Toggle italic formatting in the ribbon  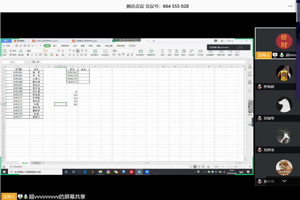(x=31, y=55)
